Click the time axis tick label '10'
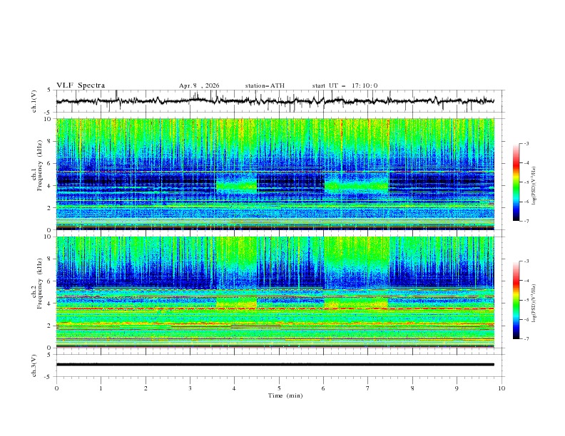The height and width of the screenshot is (436, 565). (502, 388)
